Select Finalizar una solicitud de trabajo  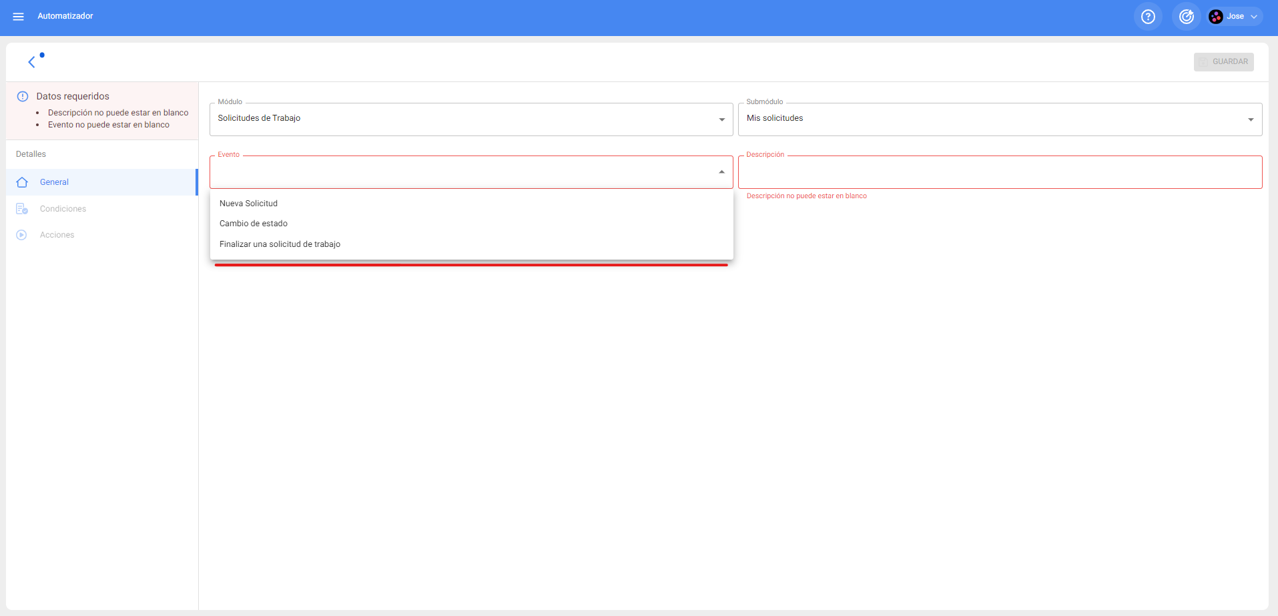[280, 244]
